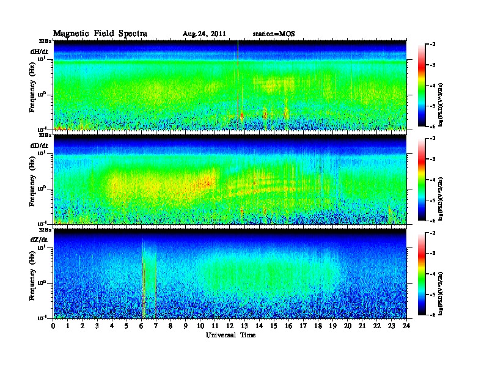Viewport: 484px width, 374px height.
Task: Click the log(PSD) label beside dH/dt color bar
Action: (441, 105)
